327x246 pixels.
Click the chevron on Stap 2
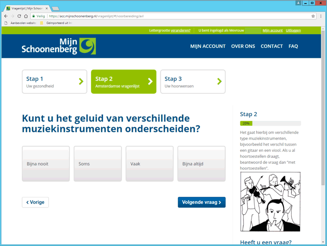tap(151, 81)
